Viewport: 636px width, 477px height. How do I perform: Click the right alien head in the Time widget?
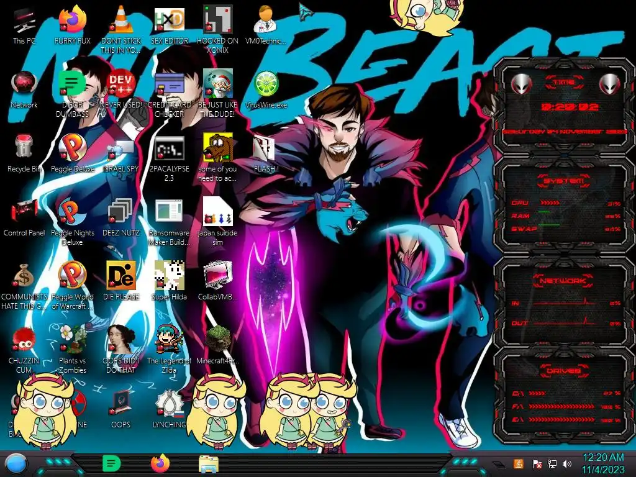tap(610, 84)
